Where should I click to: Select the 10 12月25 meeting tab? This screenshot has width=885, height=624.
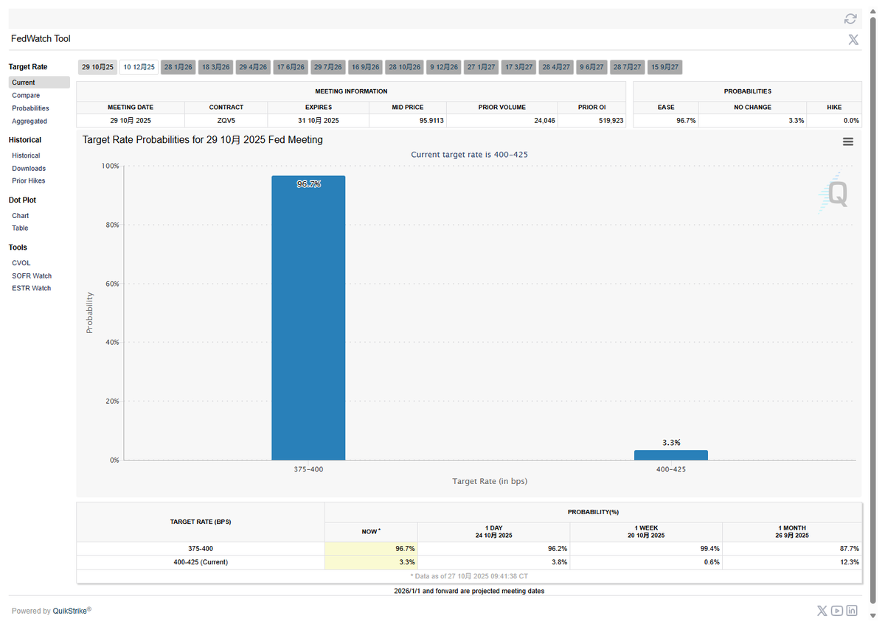click(x=139, y=67)
